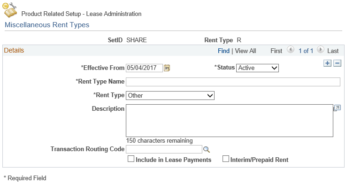
Task: Click the Find link
Action: (224, 51)
